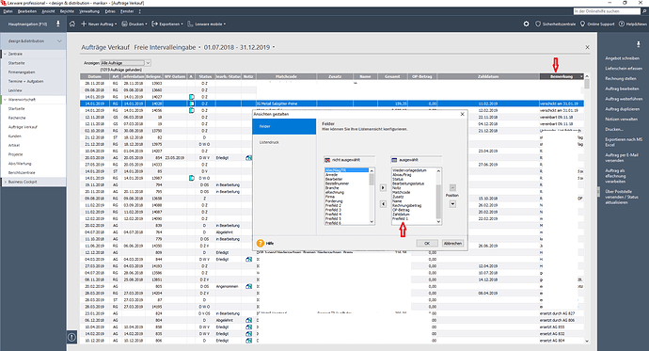The height and width of the screenshot is (351, 649).
Task: Collapse the Zentrale tree section
Action: click(x=5, y=54)
